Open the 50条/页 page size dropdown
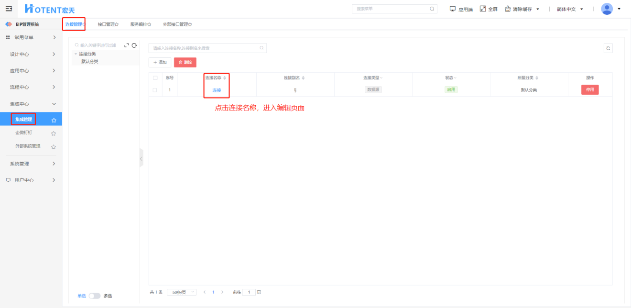 tap(182, 292)
